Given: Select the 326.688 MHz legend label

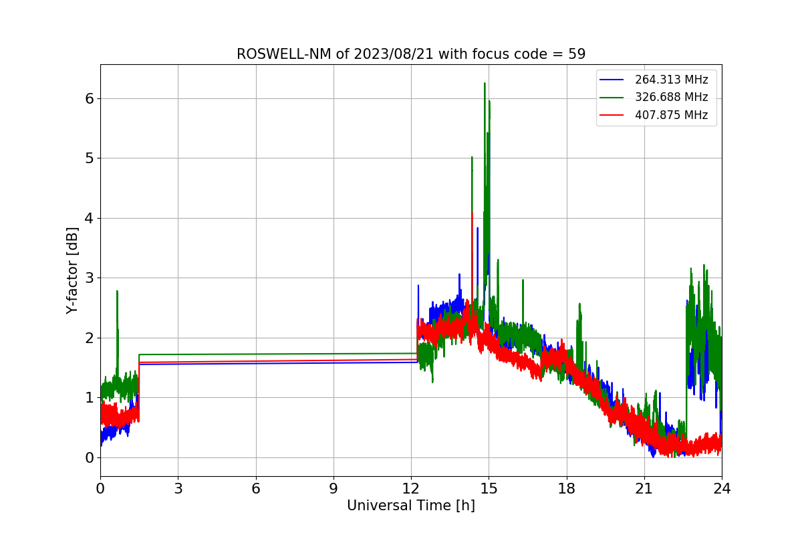Looking at the screenshot, I should (671, 98).
